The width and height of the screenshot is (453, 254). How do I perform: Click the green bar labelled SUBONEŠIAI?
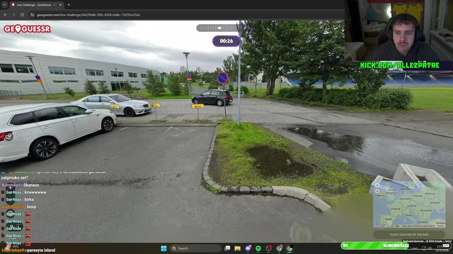coord(396,246)
